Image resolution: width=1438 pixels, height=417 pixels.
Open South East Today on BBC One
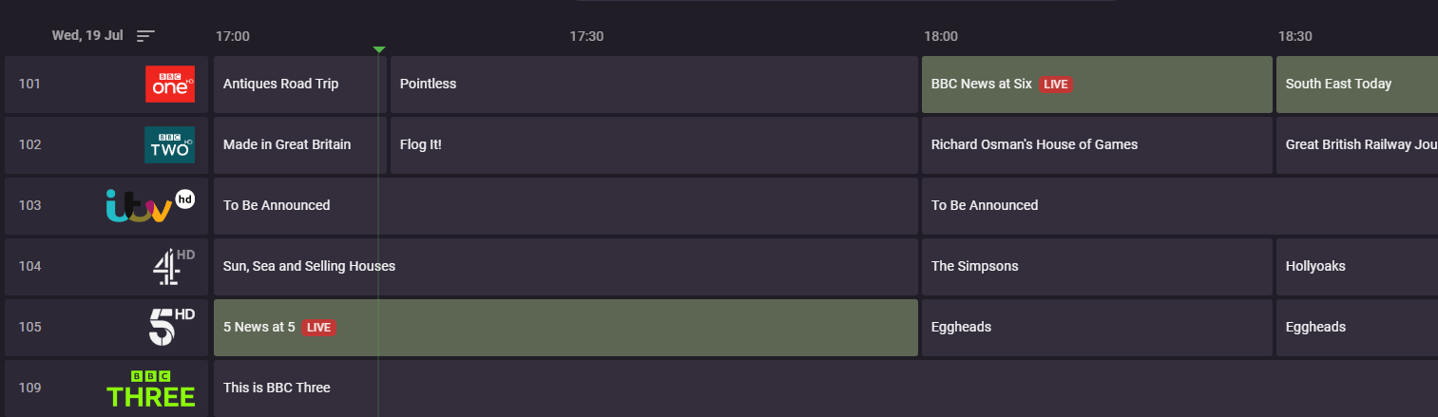point(1355,84)
